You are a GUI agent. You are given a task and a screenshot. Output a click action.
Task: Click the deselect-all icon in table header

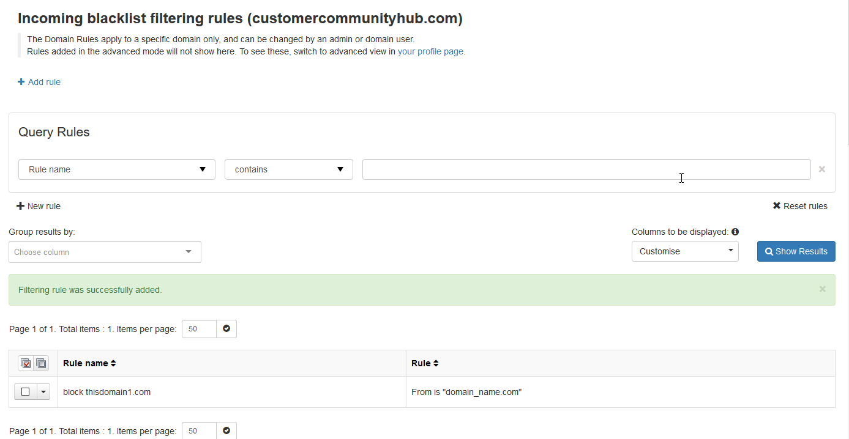(x=41, y=363)
